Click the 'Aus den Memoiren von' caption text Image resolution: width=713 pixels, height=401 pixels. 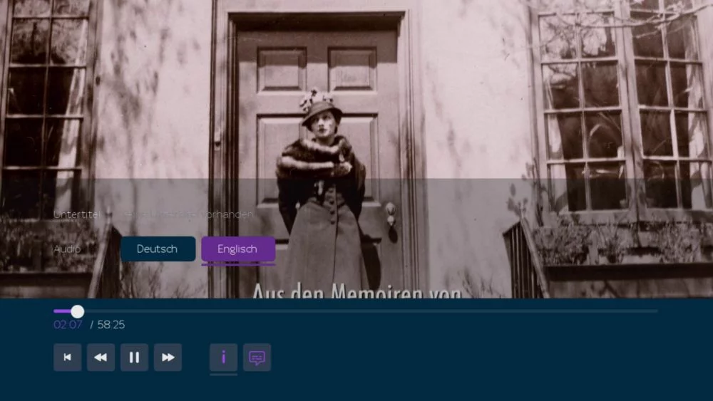point(356,291)
